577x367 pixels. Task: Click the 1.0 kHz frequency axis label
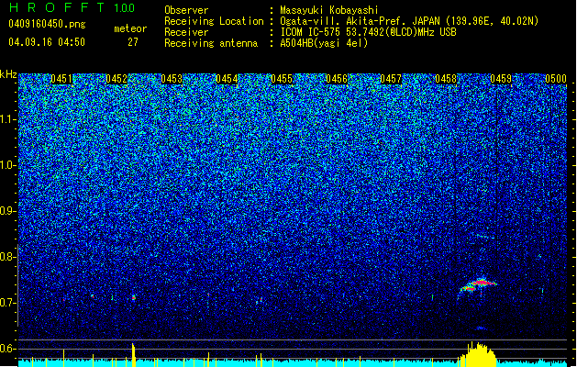pos(7,165)
